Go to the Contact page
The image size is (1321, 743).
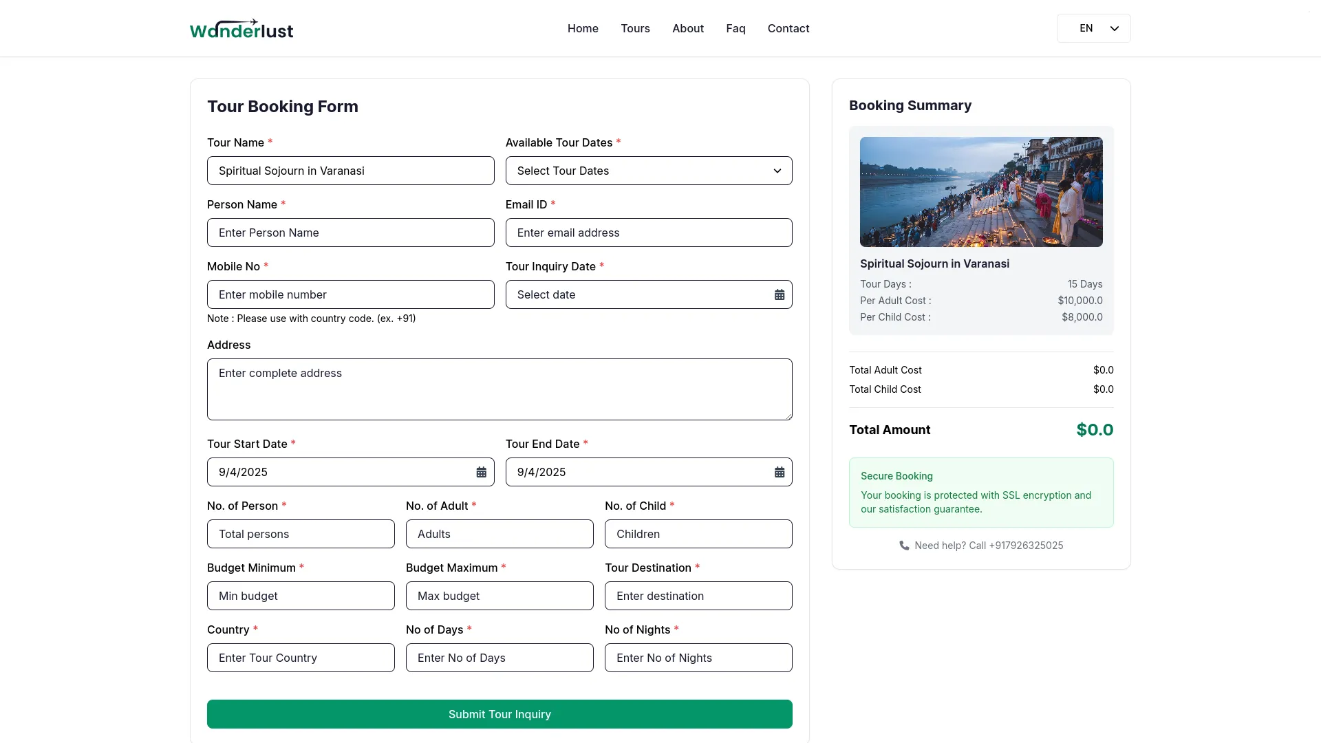(x=788, y=28)
